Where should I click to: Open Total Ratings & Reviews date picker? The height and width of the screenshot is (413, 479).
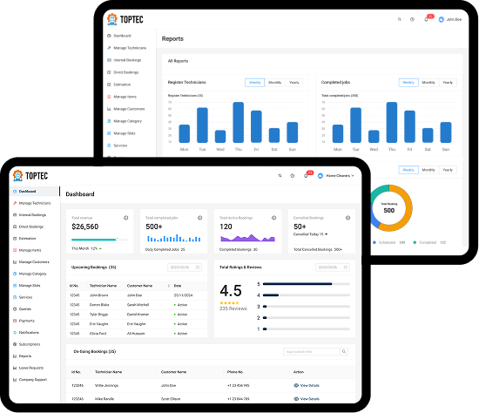333,267
